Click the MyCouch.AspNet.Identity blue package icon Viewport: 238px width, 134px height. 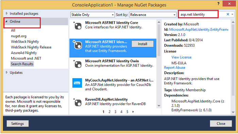77,83
